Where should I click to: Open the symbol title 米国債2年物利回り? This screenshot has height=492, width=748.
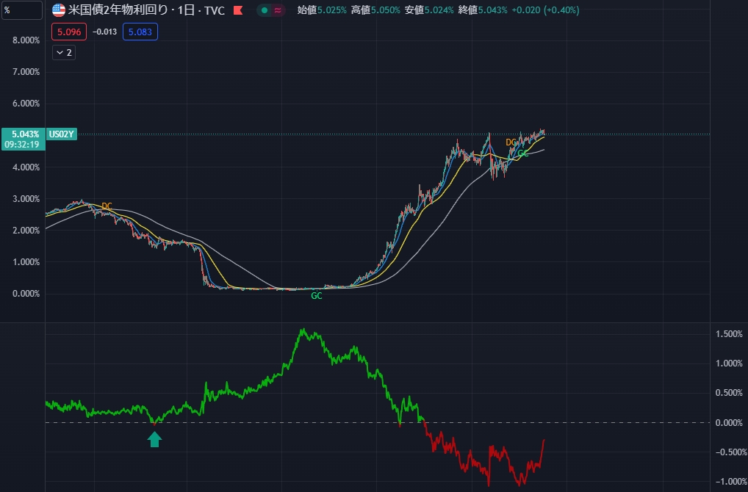(118, 10)
